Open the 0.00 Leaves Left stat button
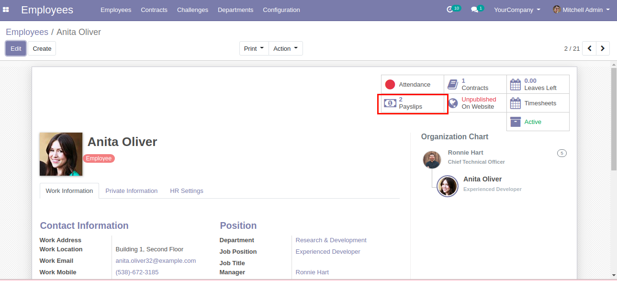617x281 pixels. tap(538, 85)
